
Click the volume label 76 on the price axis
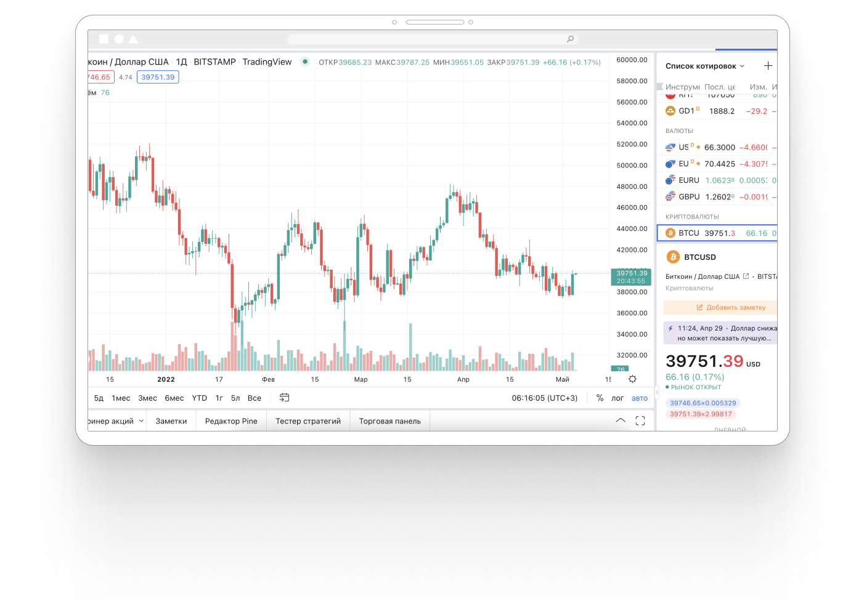(x=620, y=369)
